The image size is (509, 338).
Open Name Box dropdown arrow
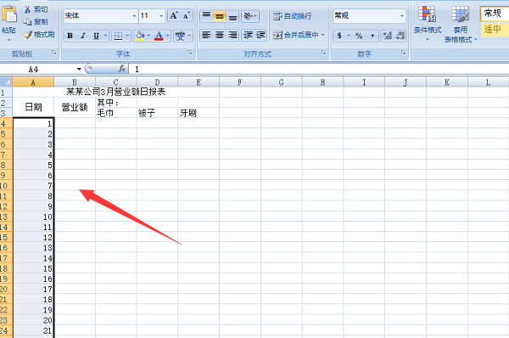(79, 70)
